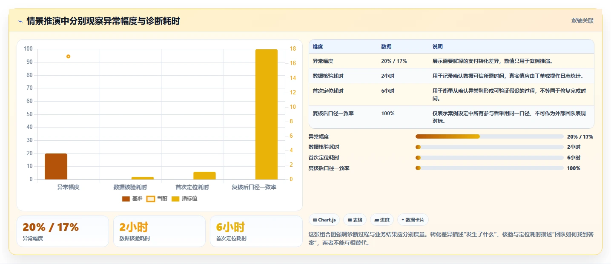Open the 6小时 首次定位耗时 data card

pos(256,231)
